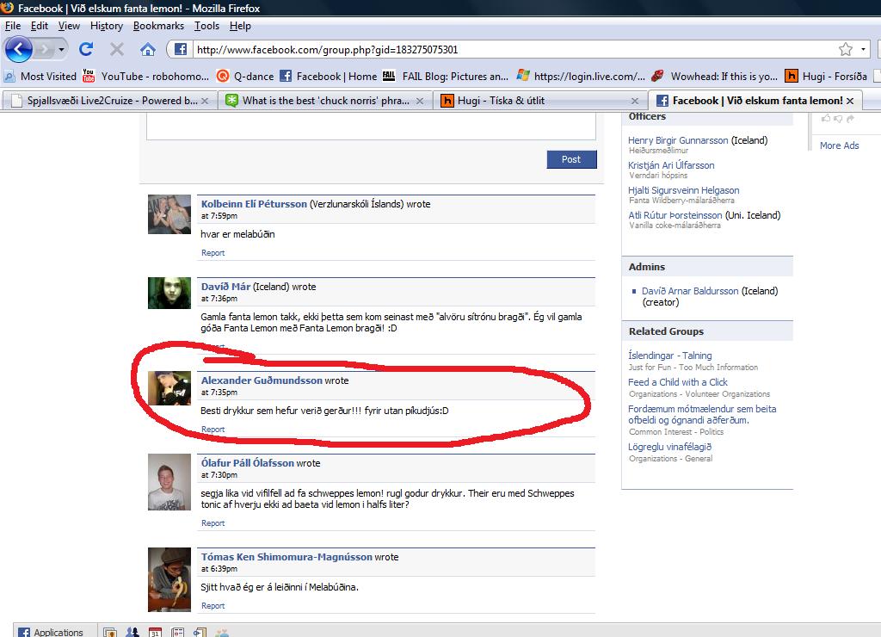Bookmark this page with the star
Screen dimensions: 881x637
pyautogui.click(x=845, y=49)
